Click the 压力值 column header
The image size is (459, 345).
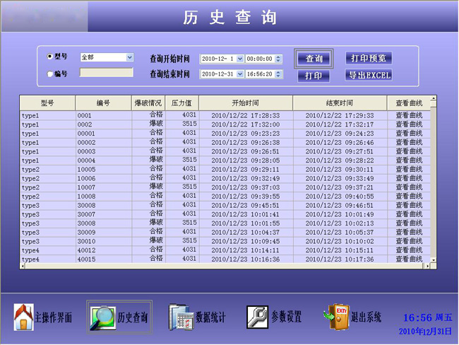[x=181, y=103]
